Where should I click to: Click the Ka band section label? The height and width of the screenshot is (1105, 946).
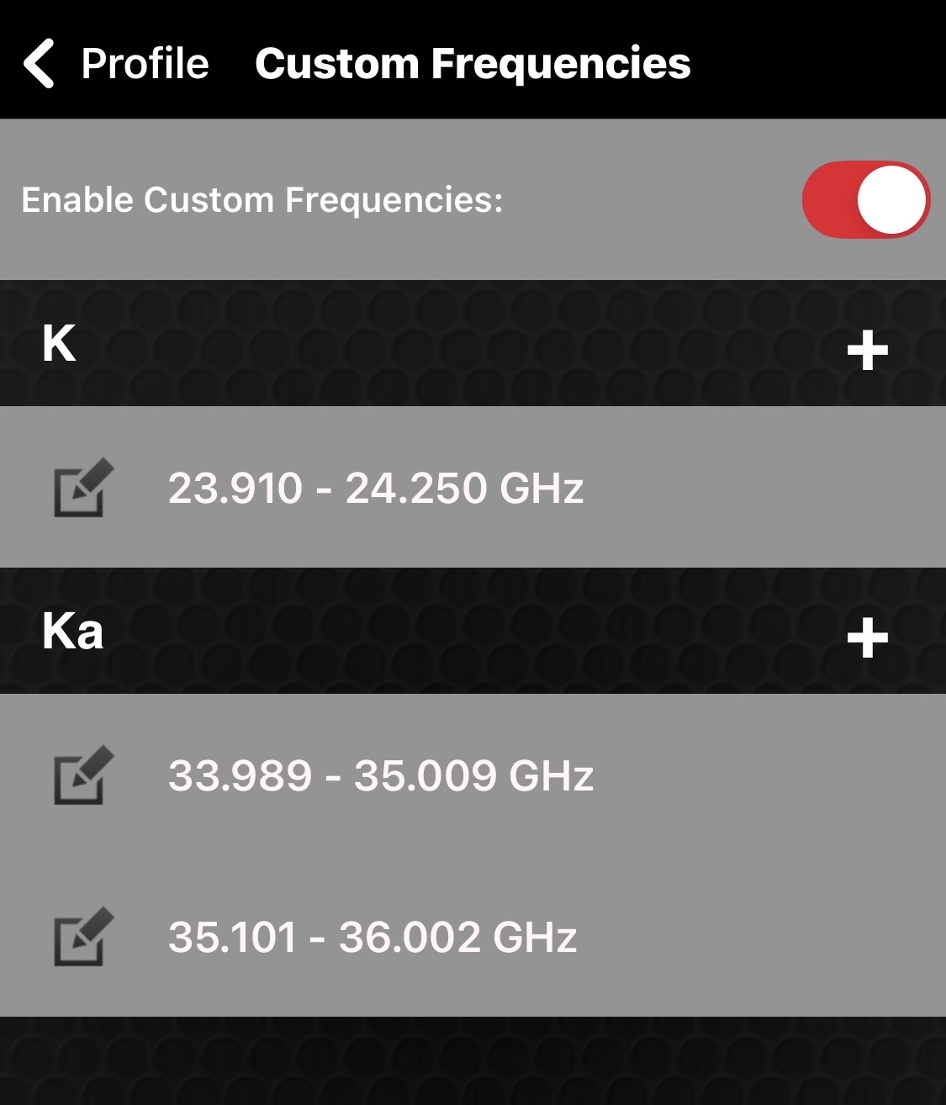[72, 631]
